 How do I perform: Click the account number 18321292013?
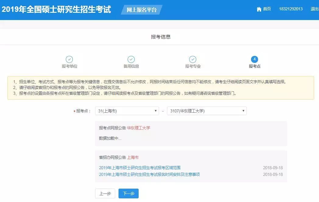tap(291, 9)
